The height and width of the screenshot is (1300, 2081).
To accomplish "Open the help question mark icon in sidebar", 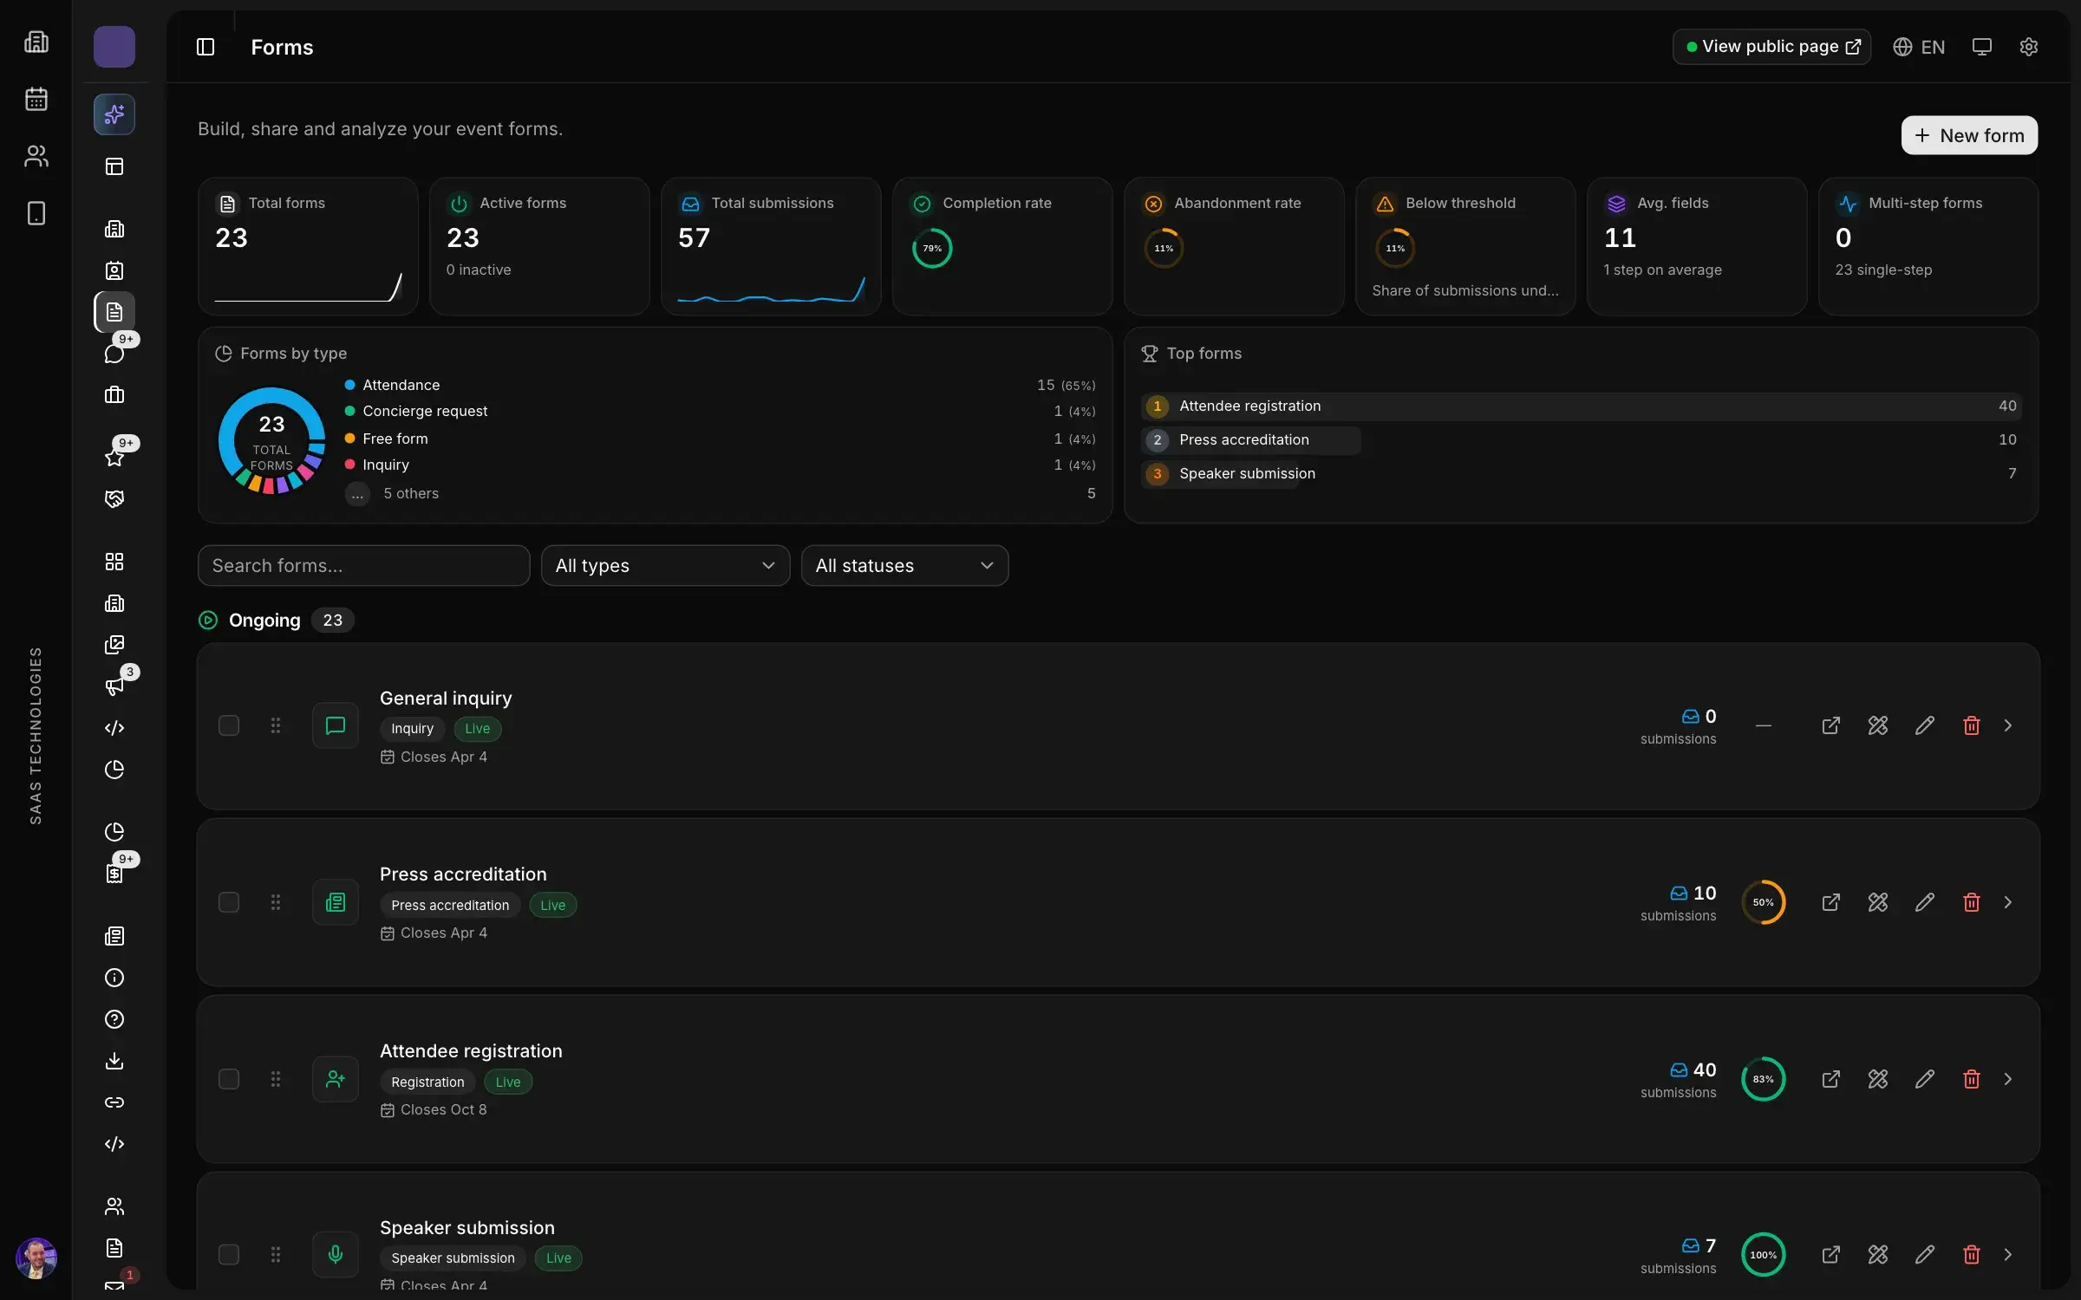I will [x=114, y=1019].
